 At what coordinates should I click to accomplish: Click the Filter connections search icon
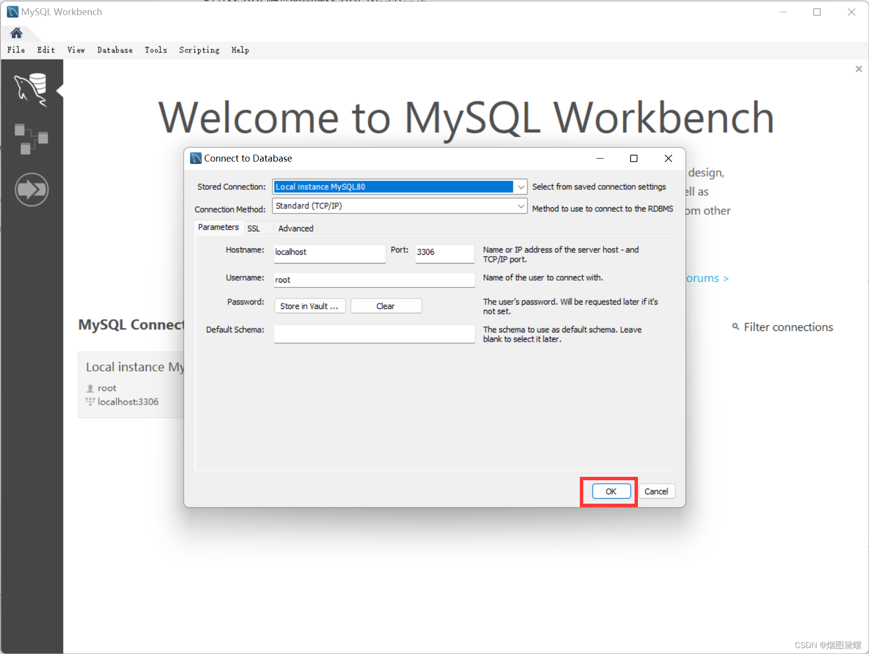coord(735,327)
